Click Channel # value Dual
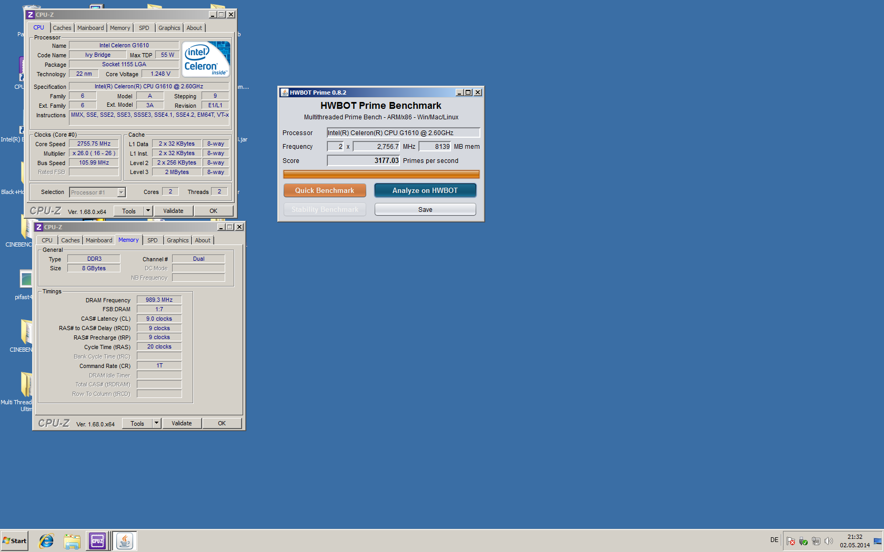 198,259
